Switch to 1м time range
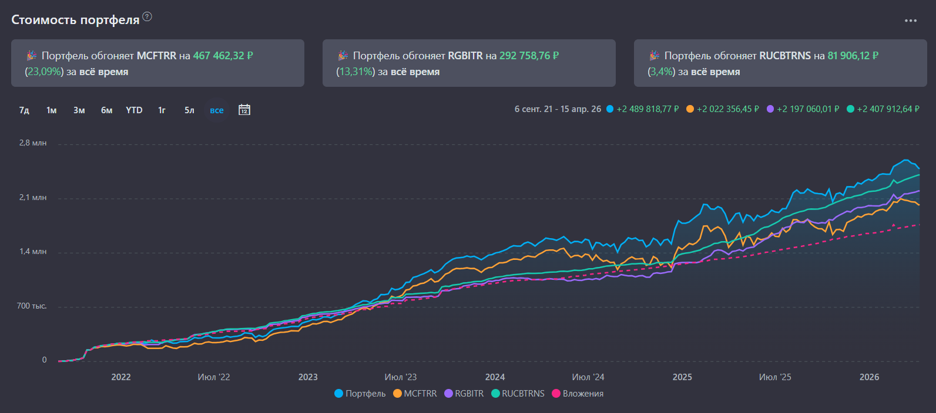Image resolution: width=936 pixels, height=413 pixels. pyautogui.click(x=52, y=110)
